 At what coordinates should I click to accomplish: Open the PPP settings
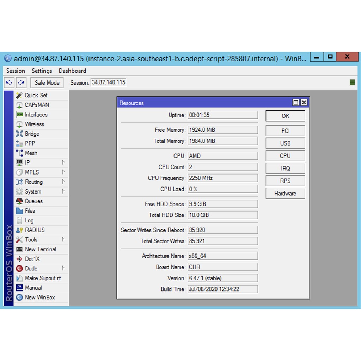click(x=30, y=143)
